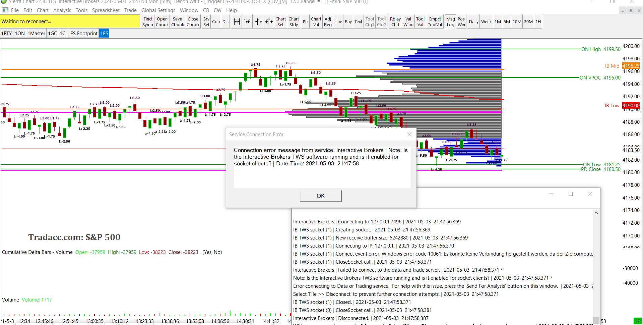This screenshot has height=325, width=643.
Task: Switch chart to Week timeframe
Action: click(x=487, y=22)
